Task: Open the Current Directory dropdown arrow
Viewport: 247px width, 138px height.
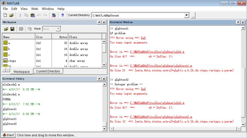Action: coord(187,15)
